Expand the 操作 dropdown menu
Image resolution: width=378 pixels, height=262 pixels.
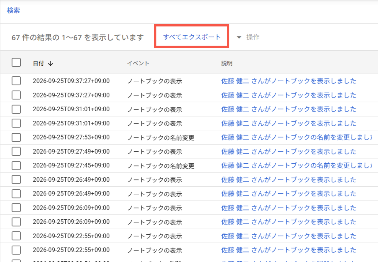pos(248,37)
